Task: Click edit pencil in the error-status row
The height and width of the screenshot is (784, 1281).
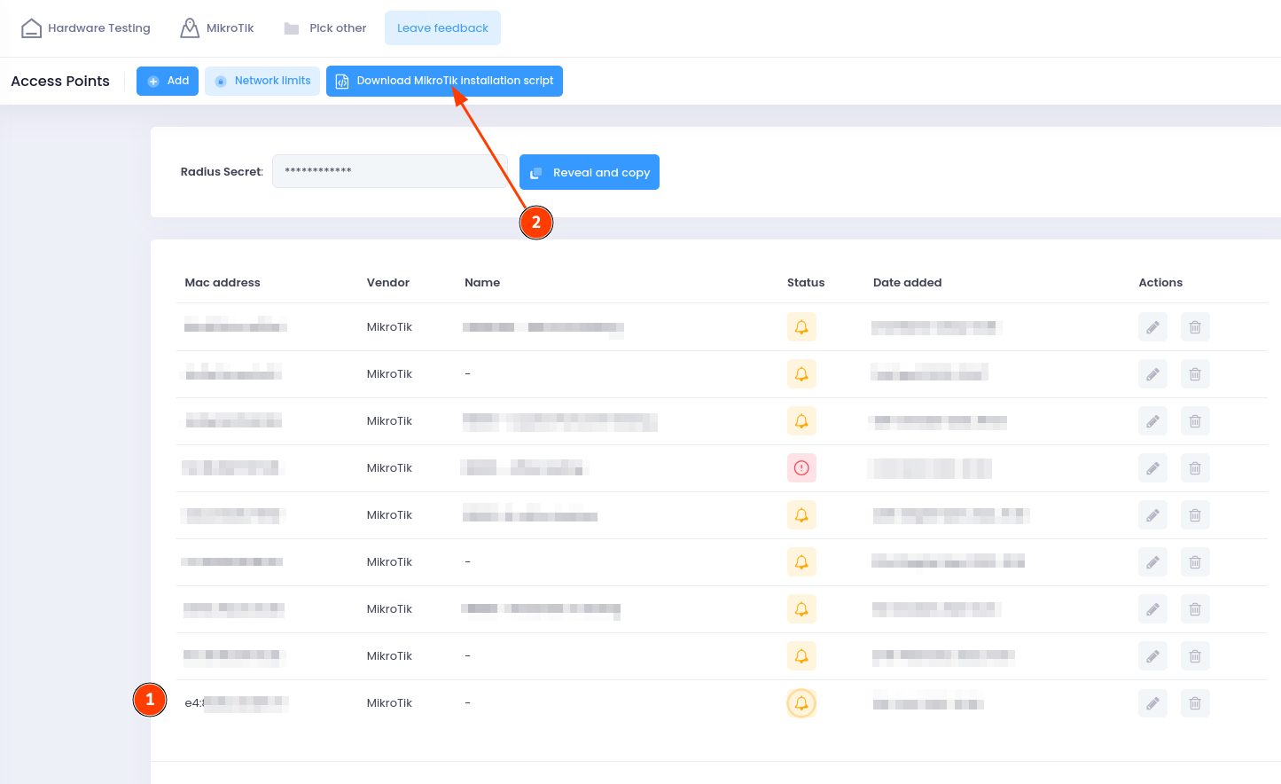Action: (x=1152, y=468)
